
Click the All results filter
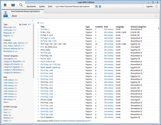coord(38,23)
